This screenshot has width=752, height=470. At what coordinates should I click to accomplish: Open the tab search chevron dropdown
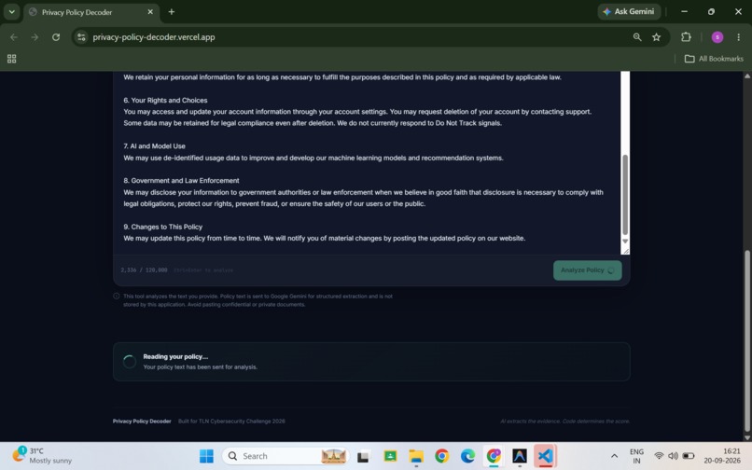point(11,12)
